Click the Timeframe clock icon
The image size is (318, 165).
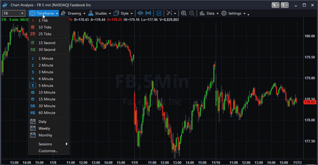coord(32,13)
